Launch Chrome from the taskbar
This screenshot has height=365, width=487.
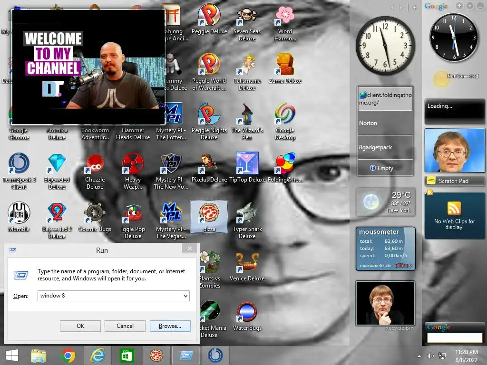[68, 355]
